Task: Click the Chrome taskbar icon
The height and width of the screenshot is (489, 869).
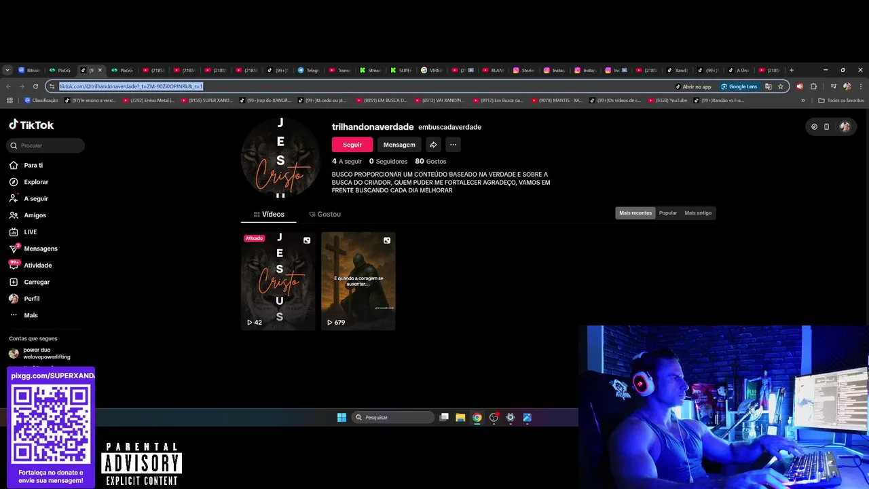Action: 477,418
